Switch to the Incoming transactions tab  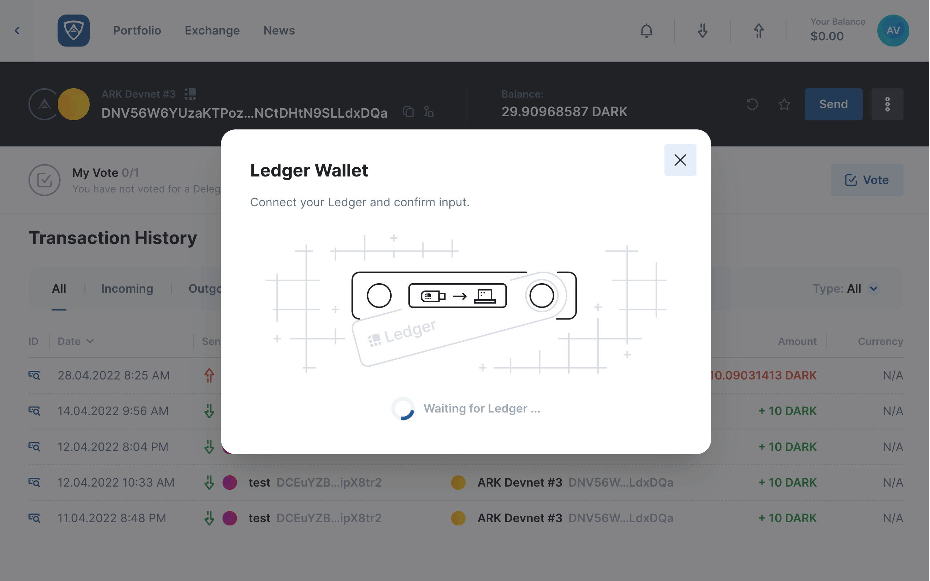click(x=127, y=289)
